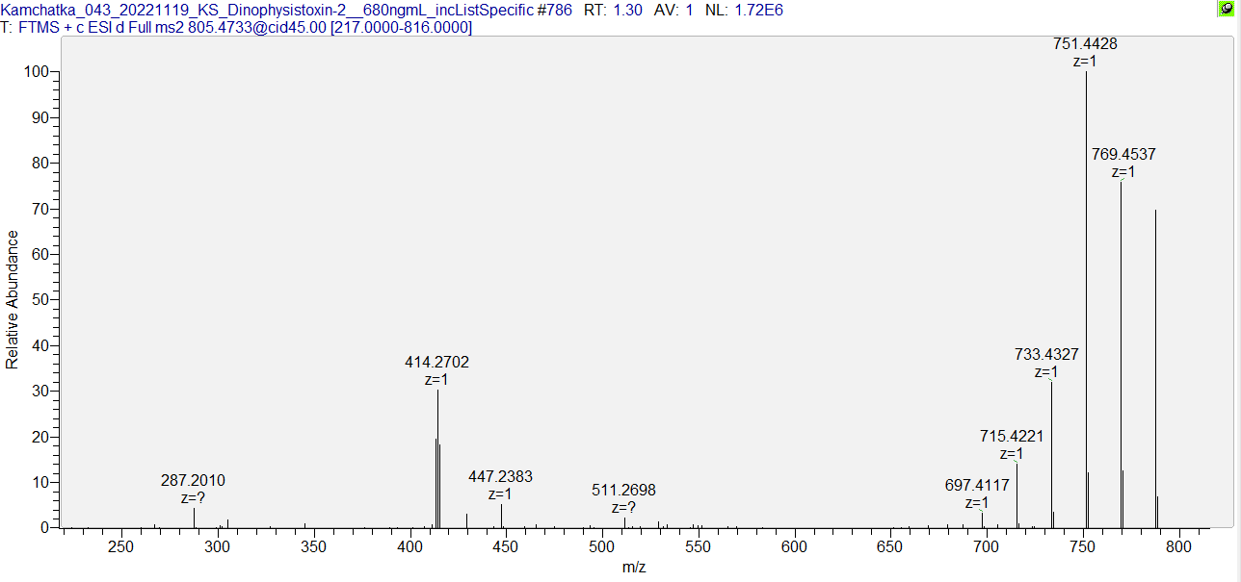Click the m/z axis title
Image resolution: width=1241 pixels, height=582 pixels.
634,568
